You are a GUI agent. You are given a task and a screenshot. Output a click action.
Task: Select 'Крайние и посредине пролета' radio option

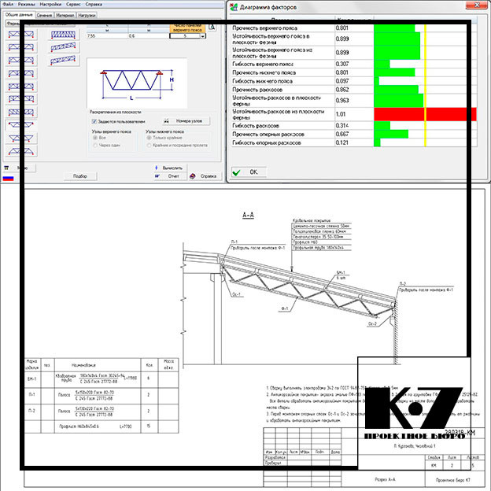click(150, 146)
